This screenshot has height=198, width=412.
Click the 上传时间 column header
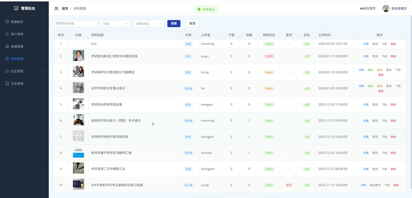pos(324,35)
